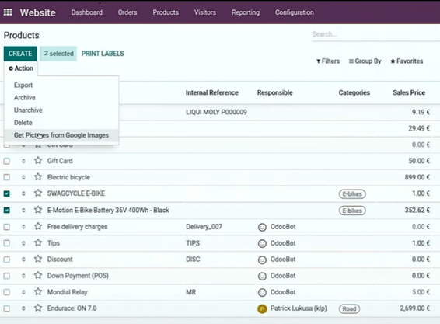Uncheck E-Motion E-Bike Battery checkbox

pyautogui.click(x=7, y=210)
